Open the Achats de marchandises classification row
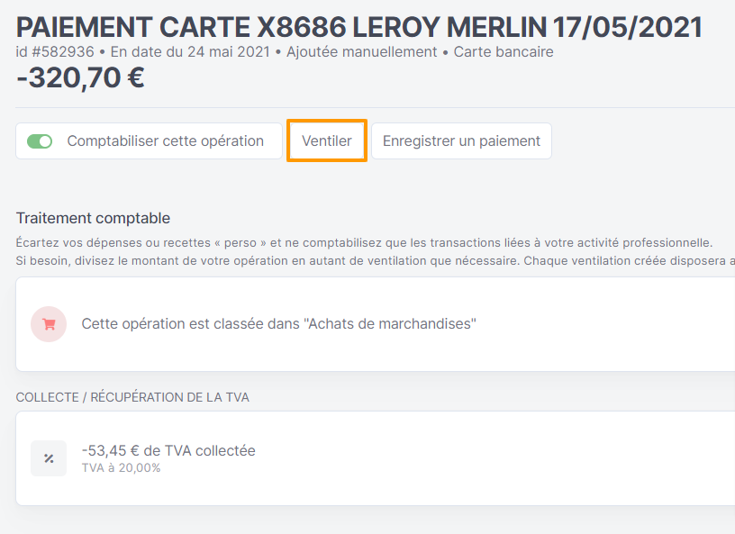 [375, 324]
